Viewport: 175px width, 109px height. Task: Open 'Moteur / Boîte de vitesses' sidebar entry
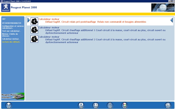tap(10, 35)
